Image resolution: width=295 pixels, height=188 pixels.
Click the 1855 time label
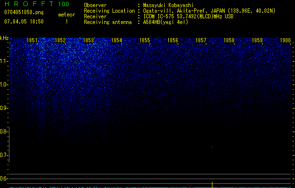(x=144, y=40)
